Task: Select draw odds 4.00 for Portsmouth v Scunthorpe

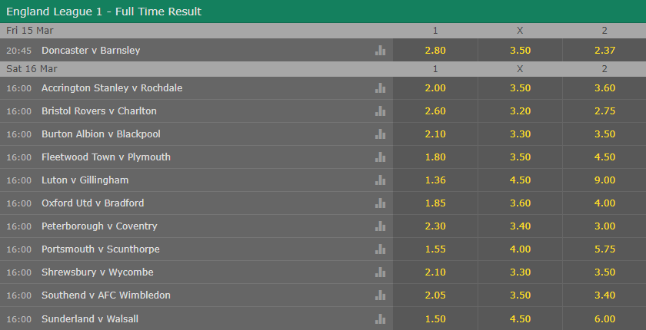Action: click(520, 249)
